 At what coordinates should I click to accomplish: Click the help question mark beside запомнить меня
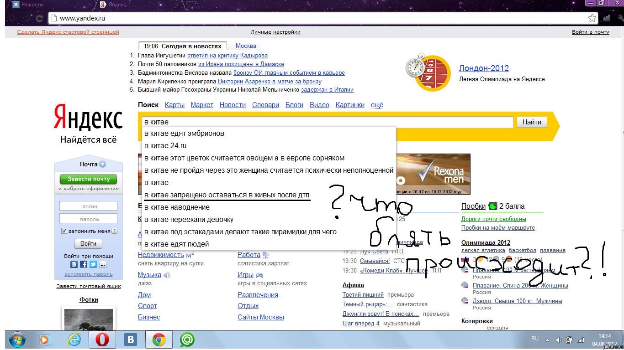(x=114, y=231)
